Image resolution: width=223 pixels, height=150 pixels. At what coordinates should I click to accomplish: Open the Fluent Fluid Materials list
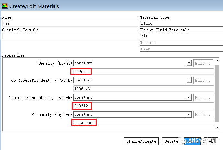[x=181, y=36]
